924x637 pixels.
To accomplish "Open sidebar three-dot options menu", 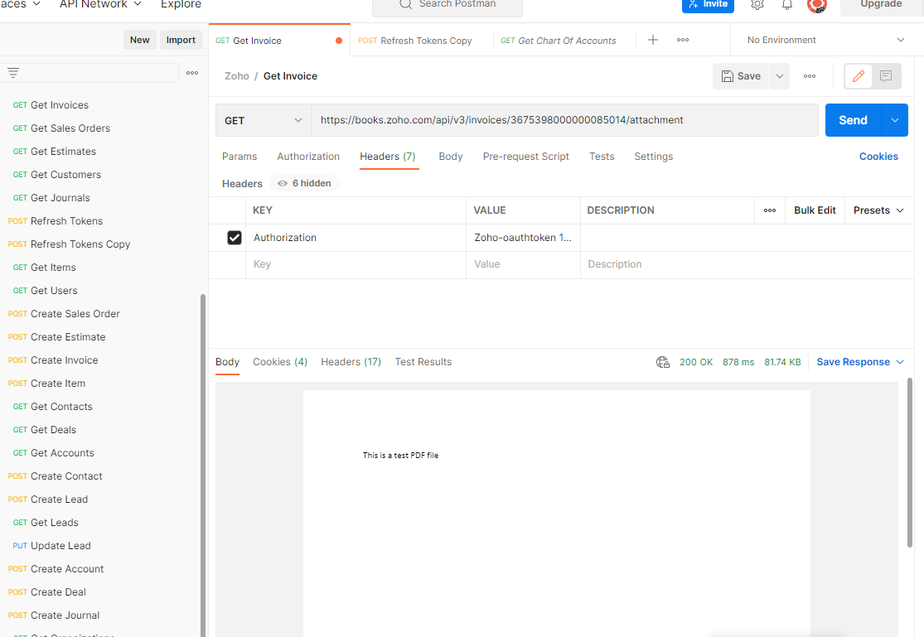I will (192, 72).
